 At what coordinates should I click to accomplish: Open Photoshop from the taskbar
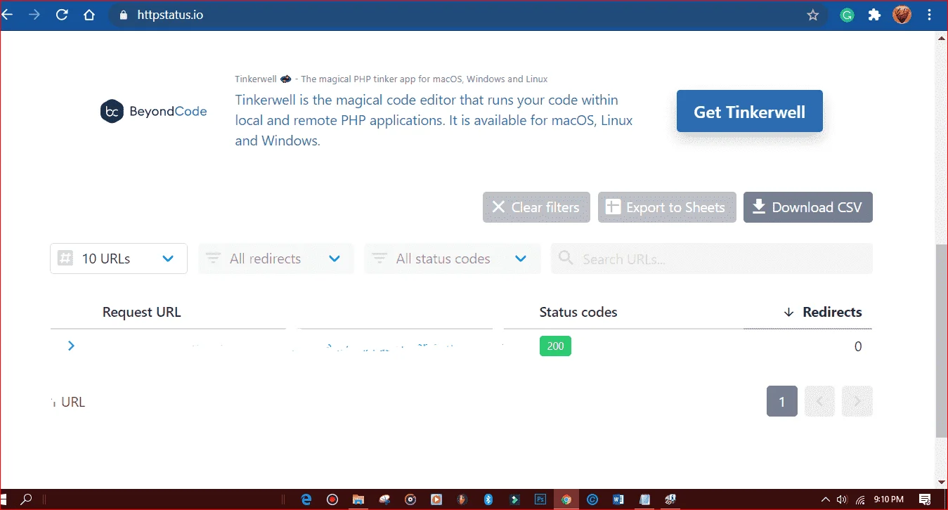(x=540, y=499)
